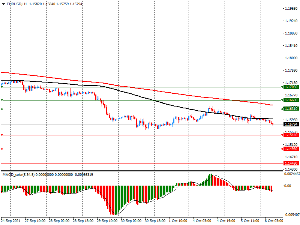Image resolution: width=300 pixels, height=225 pixels.
Task: Click the 1.19240 price scale value
Action: coord(291,21)
